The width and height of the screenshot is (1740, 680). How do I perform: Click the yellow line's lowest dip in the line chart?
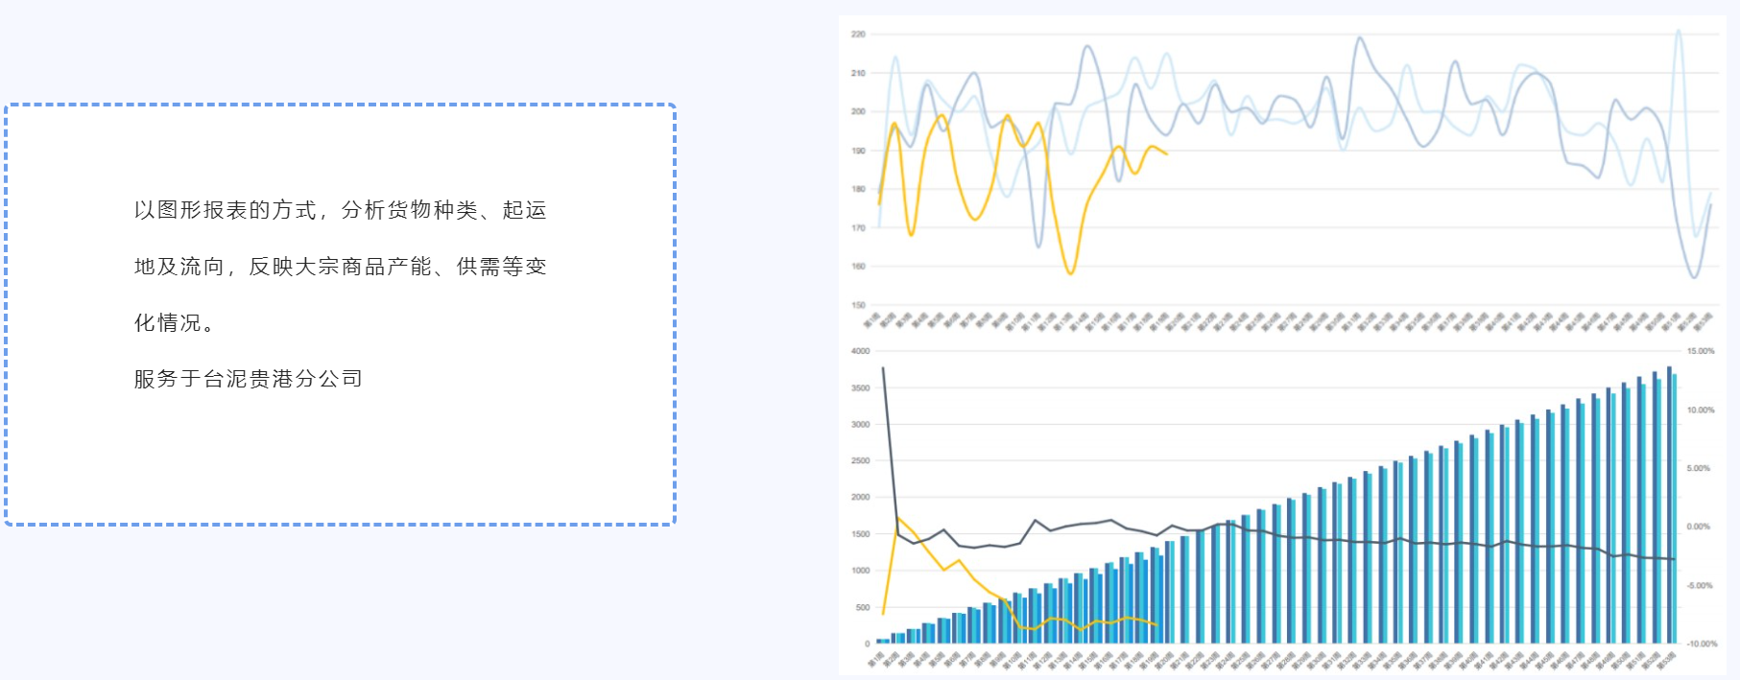[1070, 273]
